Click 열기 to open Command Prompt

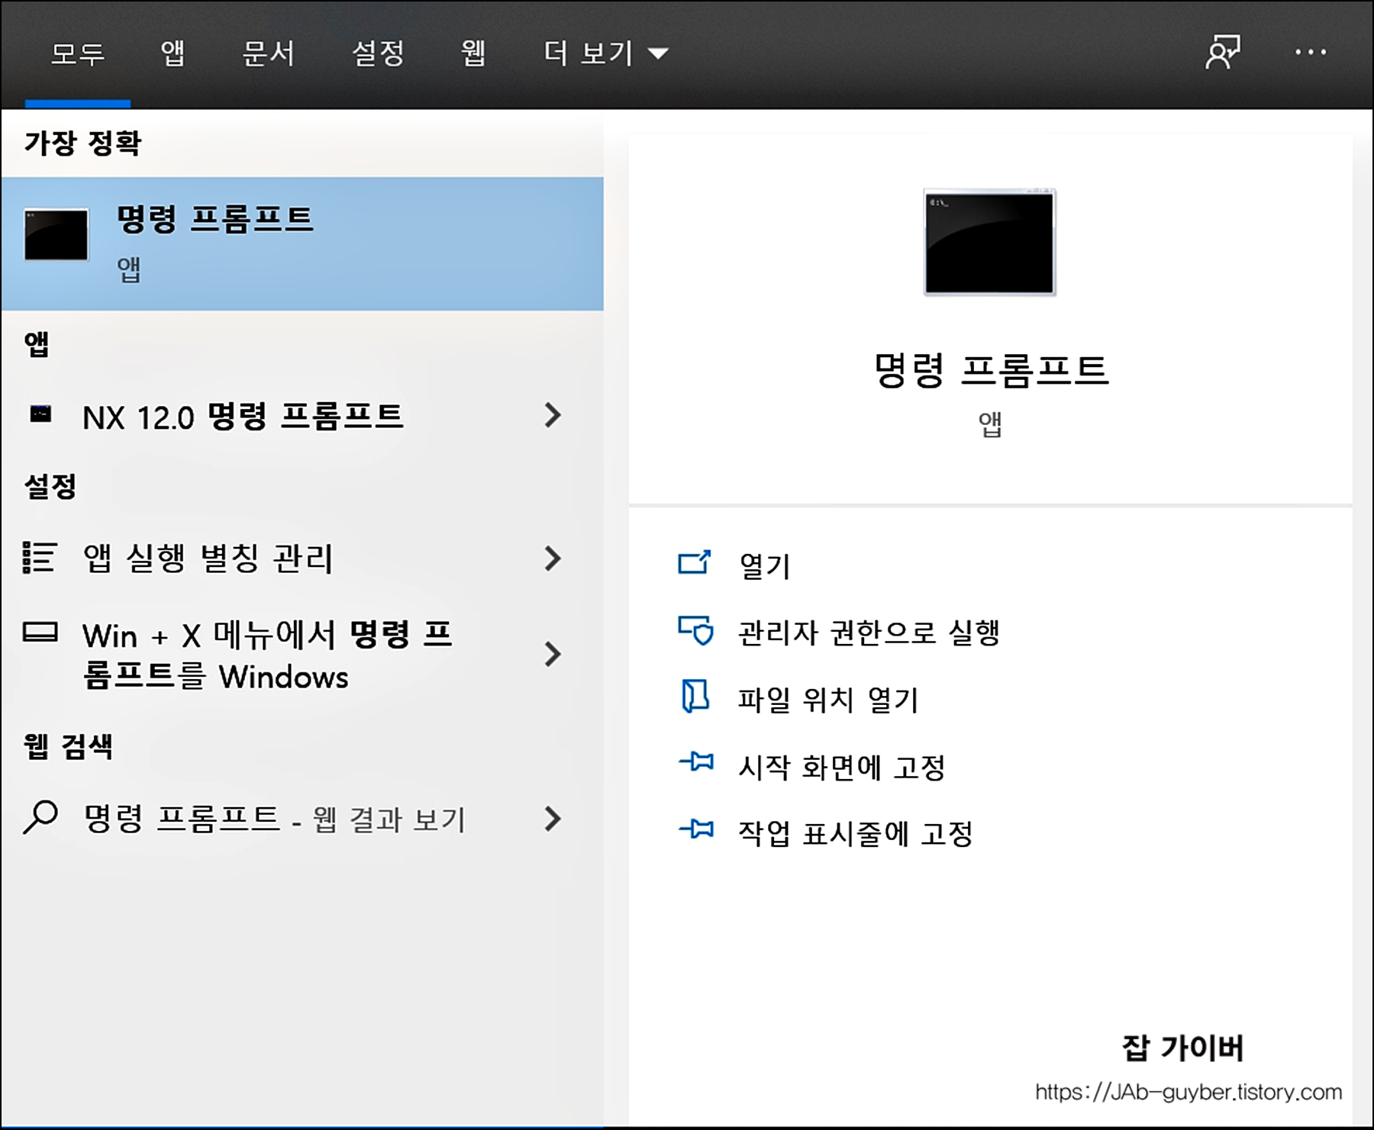[x=765, y=565]
